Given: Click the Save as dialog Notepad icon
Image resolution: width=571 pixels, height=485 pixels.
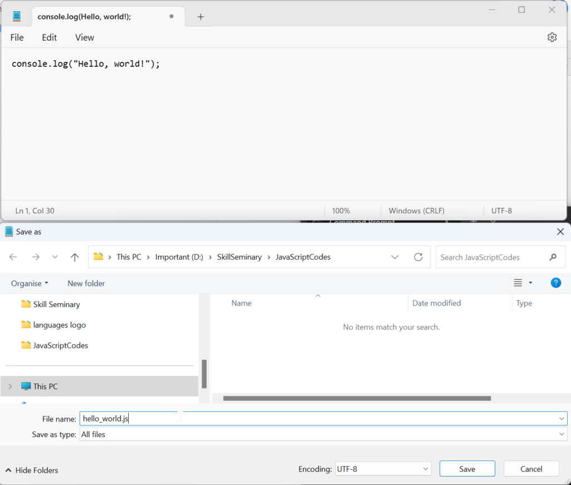Looking at the screenshot, I should tap(9, 231).
